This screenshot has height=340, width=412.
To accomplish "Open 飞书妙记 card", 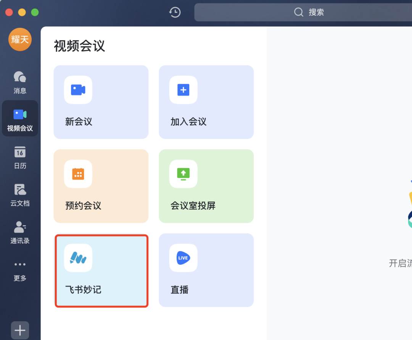I will click(x=101, y=270).
